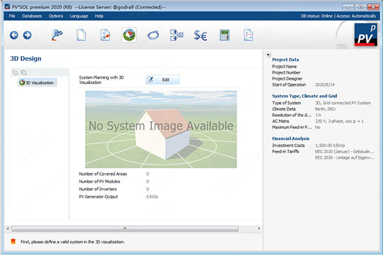Open the welcome/start page toolbar icon
This screenshot has width=383, height=255.
[57, 35]
